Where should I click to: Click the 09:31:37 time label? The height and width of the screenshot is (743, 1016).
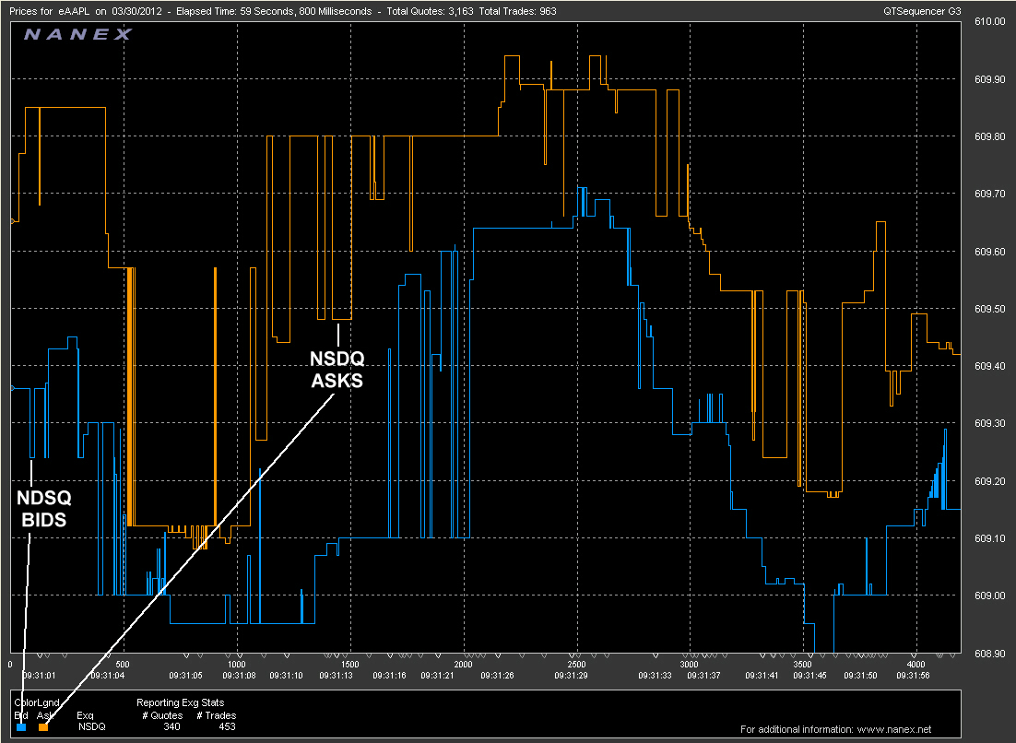point(703,676)
